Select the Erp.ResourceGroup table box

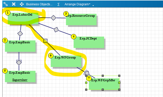point(81,20)
